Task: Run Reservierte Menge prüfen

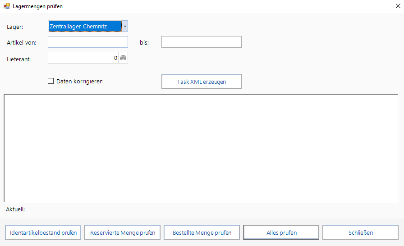Action: pyautogui.click(x=123, y=232)
